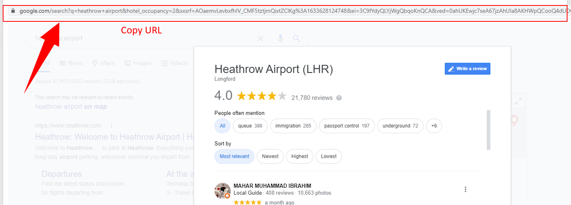Expand the +6 more mention chips

pos(434,126)
